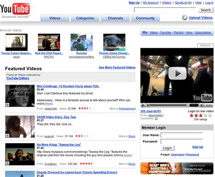Click the Search button
The image size is (215, 177).
(x=205, y=10)
